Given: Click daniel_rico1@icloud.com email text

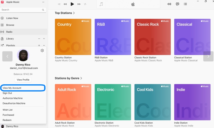Looking at the screenshot, I should pos(24,68).
